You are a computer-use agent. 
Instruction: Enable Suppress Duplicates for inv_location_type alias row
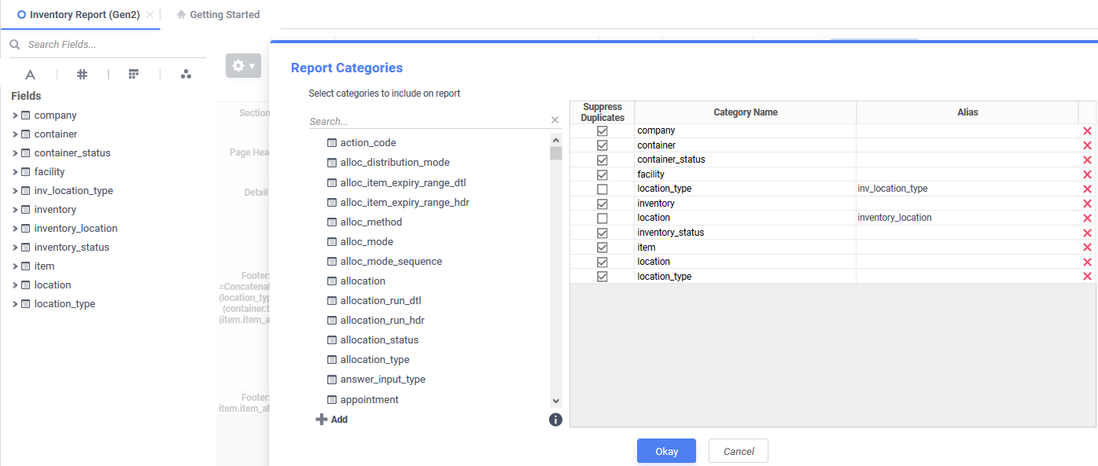point(602,189)
